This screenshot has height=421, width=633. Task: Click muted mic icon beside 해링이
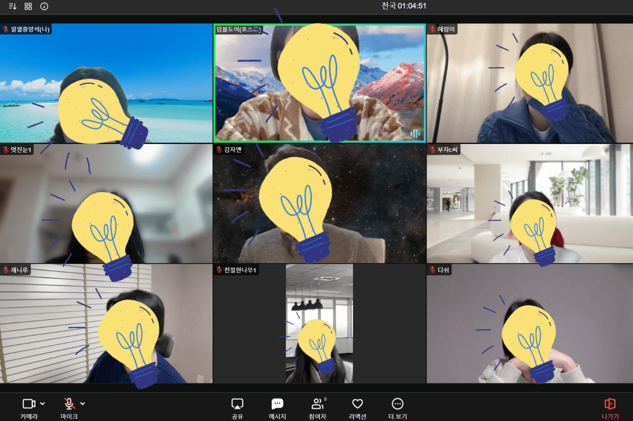tap(432, 29)
